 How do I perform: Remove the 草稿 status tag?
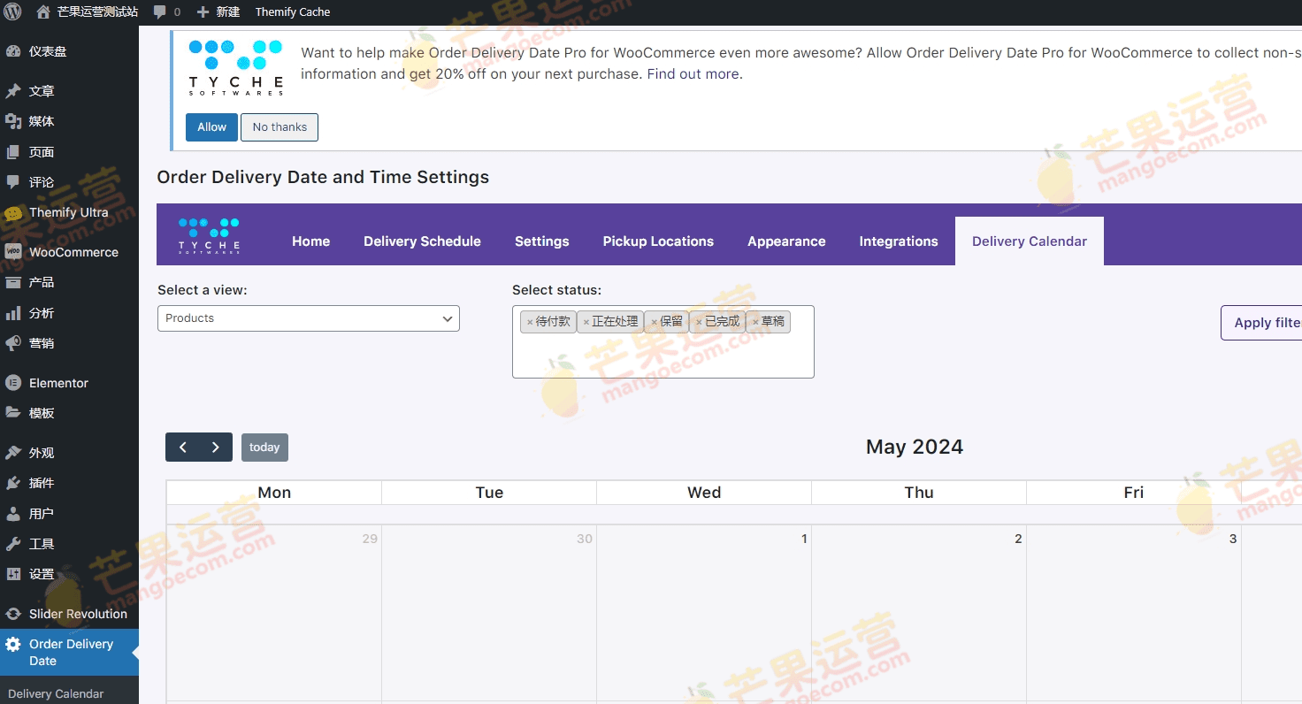[x=755, y=322]
